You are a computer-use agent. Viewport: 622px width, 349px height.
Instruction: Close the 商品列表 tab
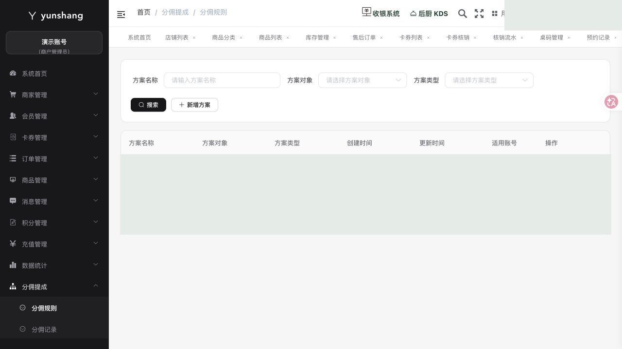pos(288,37)
